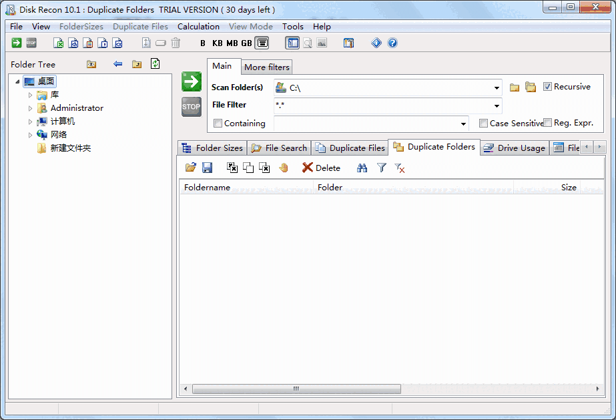Screen dimensions: 616x420
Task: Select the binoculars Find icon
Action: pyautogui.click(x=362, y=168)
